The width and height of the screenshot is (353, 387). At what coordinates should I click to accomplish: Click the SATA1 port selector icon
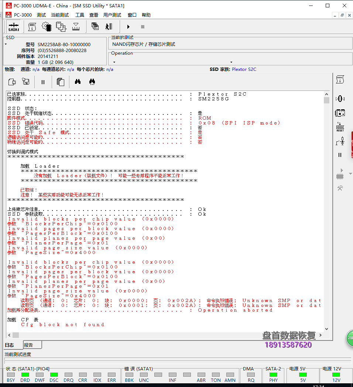pos(14,27)
